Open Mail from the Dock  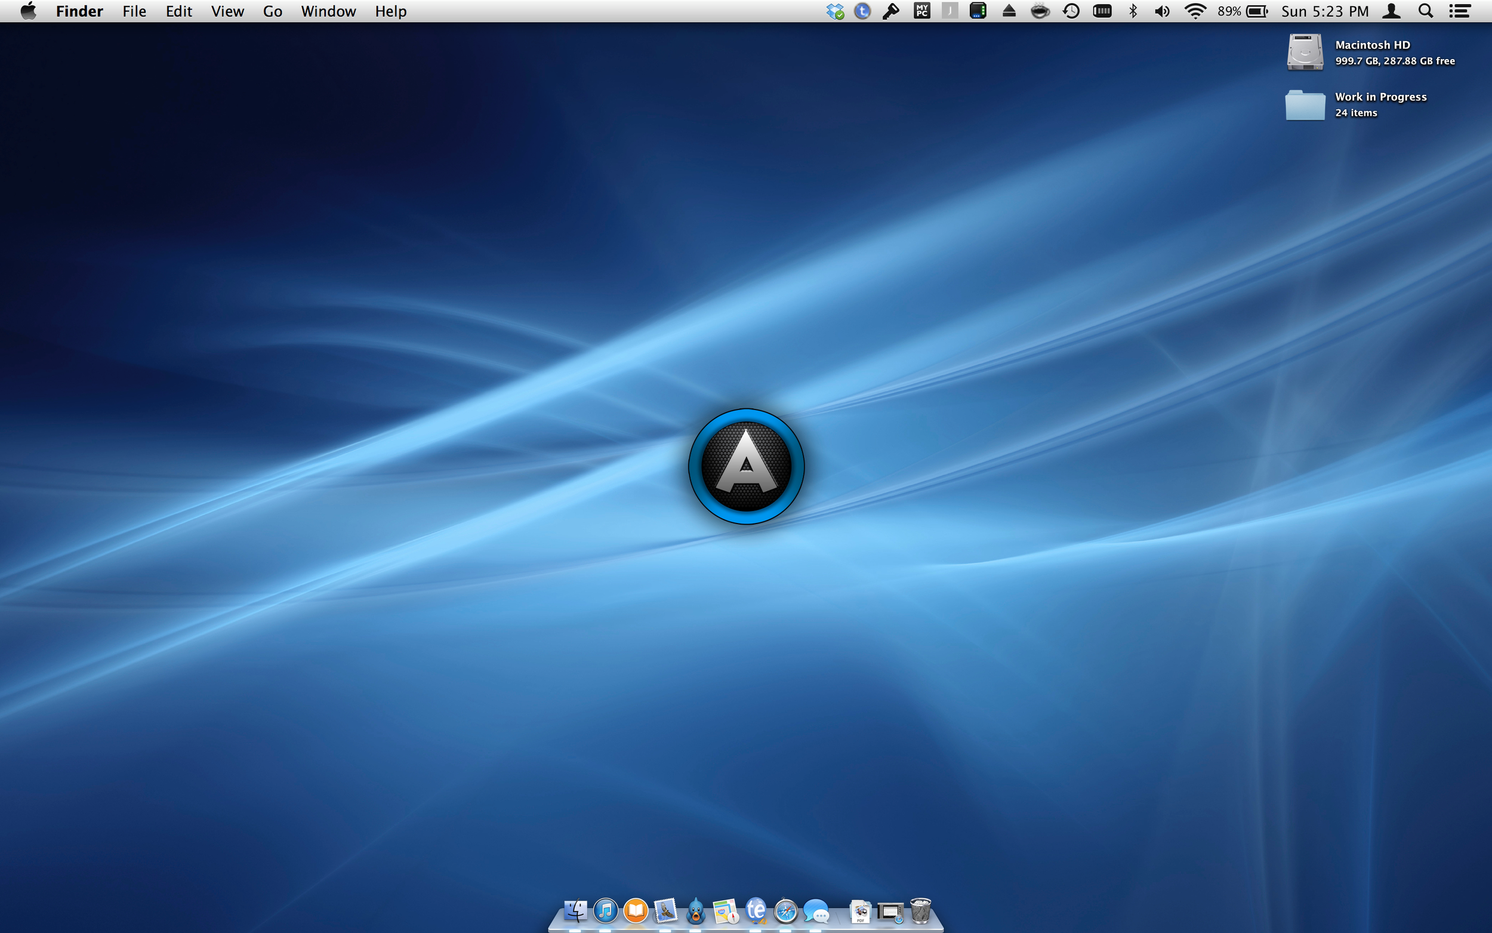(665, 911)
